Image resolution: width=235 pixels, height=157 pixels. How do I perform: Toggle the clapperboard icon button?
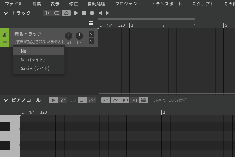143,100
